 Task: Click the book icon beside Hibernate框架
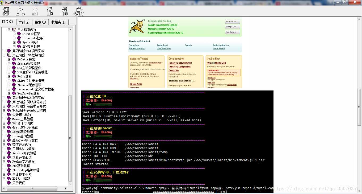tap(19, 38)
